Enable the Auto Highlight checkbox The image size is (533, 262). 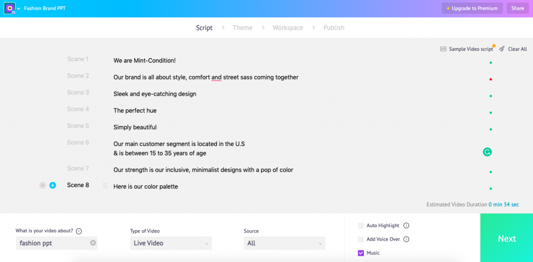pyautogui.click(x=361, y=226)
